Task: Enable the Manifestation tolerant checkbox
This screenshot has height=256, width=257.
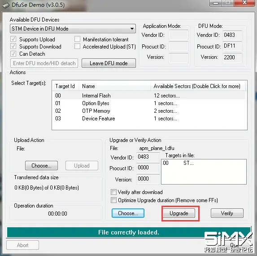Action: coord(77,39)
